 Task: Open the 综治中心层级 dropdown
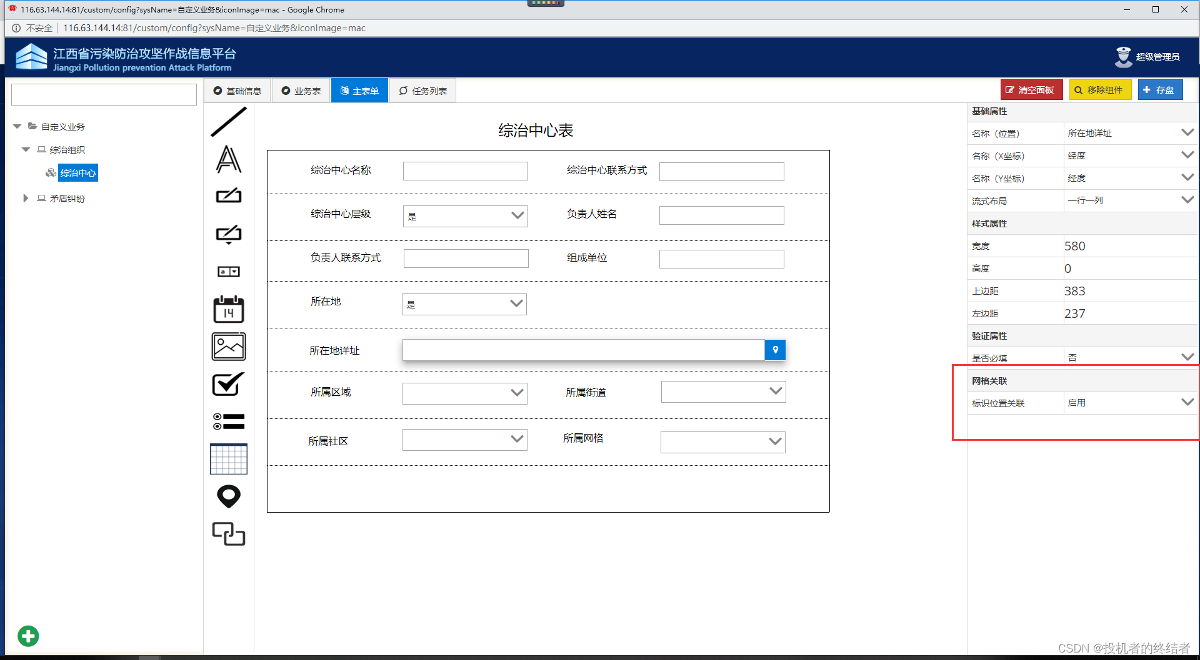coord(465,216)
